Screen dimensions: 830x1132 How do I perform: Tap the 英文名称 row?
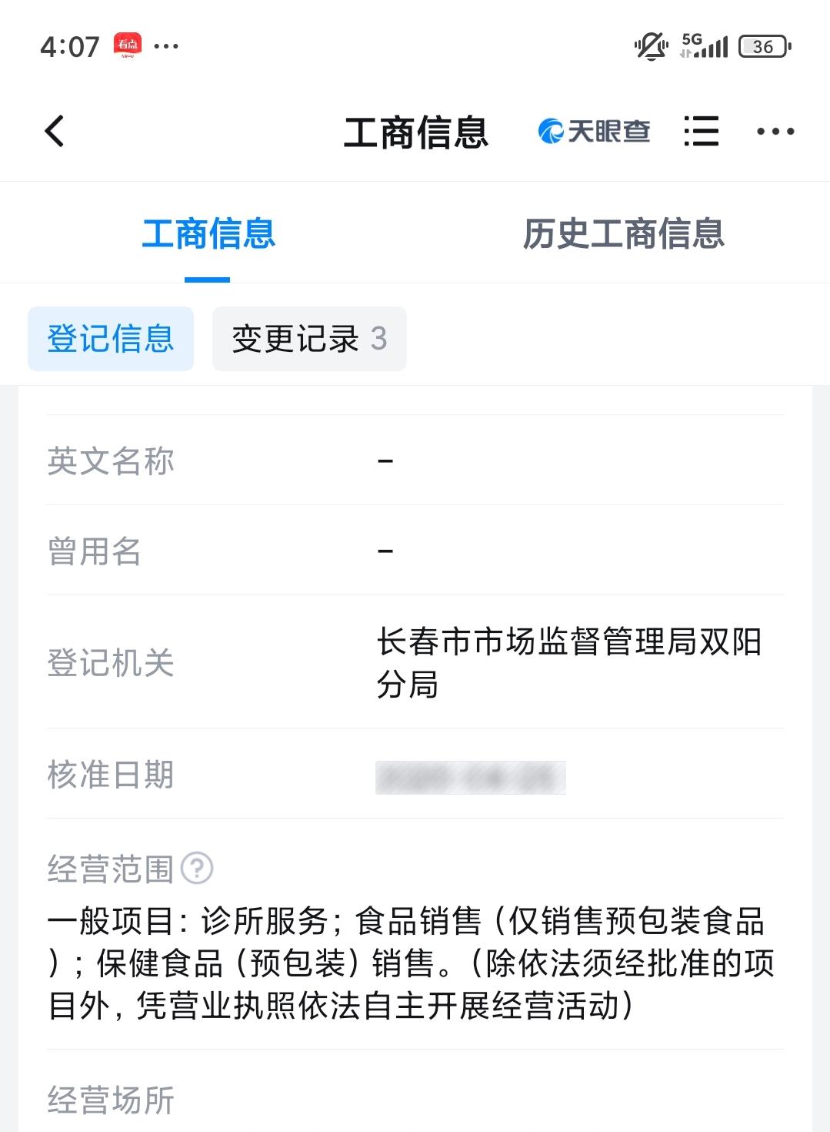point(415,461)
